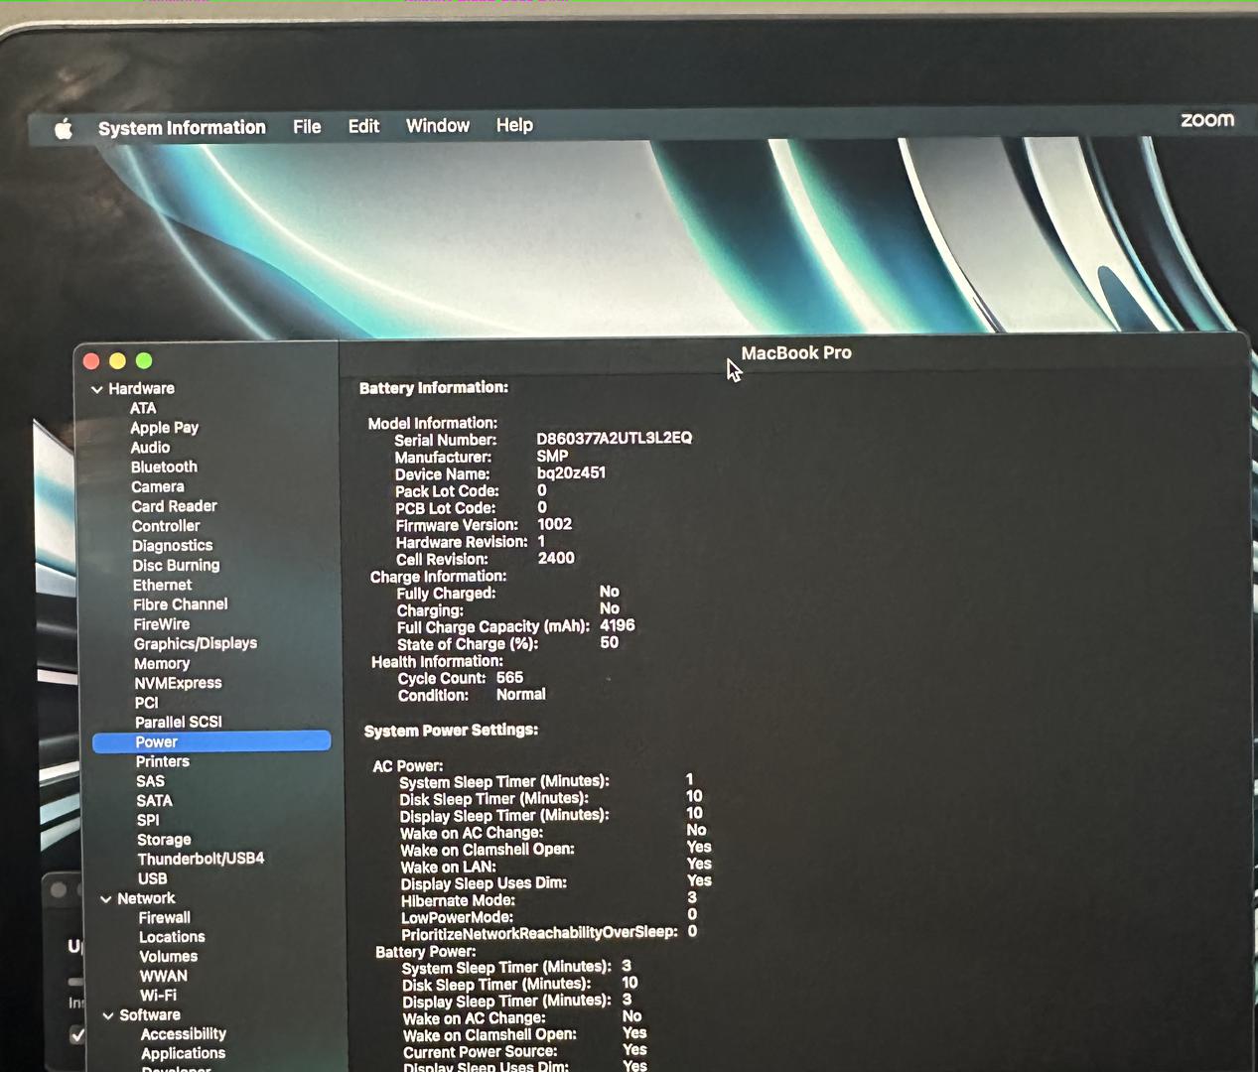Click the Manufacturer value SMP
The height and width of the screenshot is (1072, 1258).
click(x=552, y=456)
